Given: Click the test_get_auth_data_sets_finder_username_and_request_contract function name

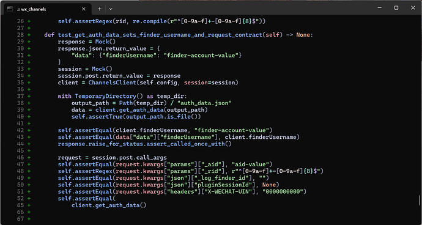Looking at the screenshot, I should (x=160, y=35).
